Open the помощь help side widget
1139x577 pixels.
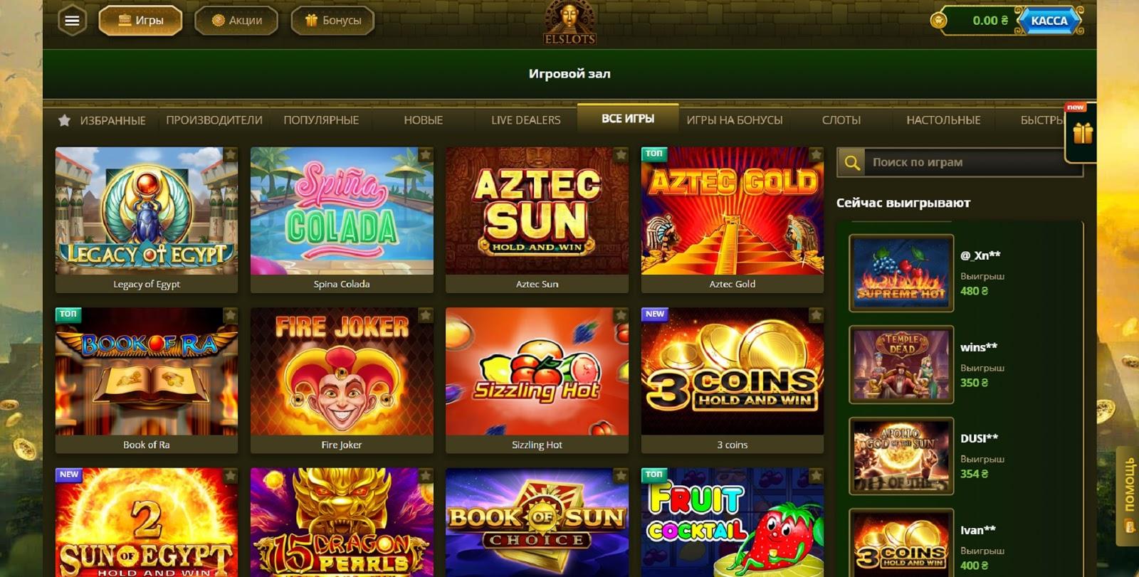coord(1128,495)
